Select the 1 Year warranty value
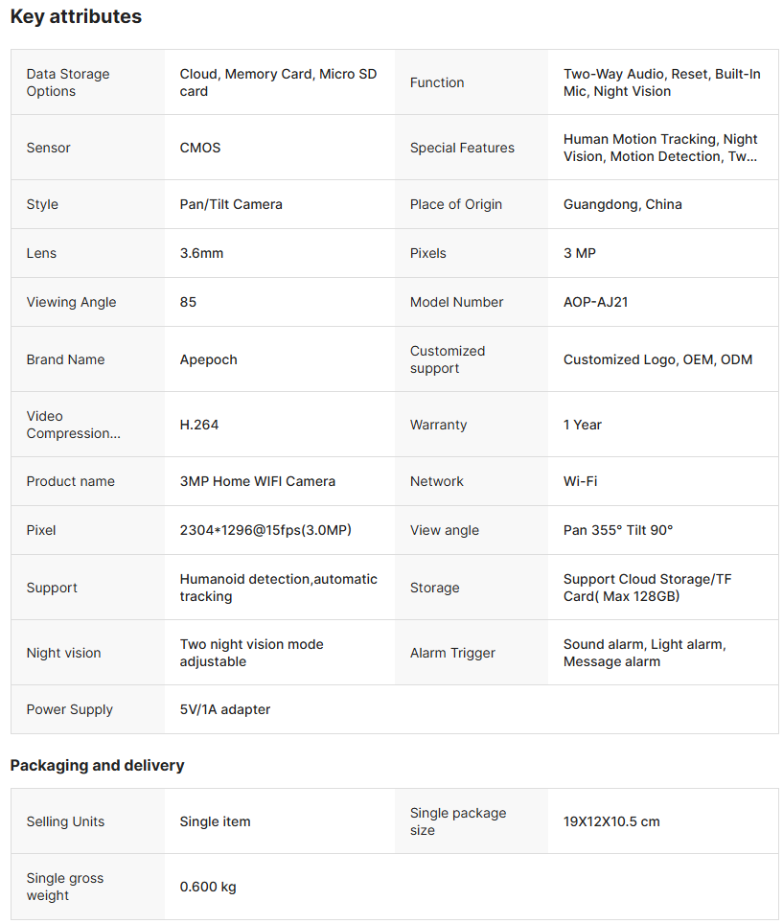The image size is (783, 924). [583, 425]
